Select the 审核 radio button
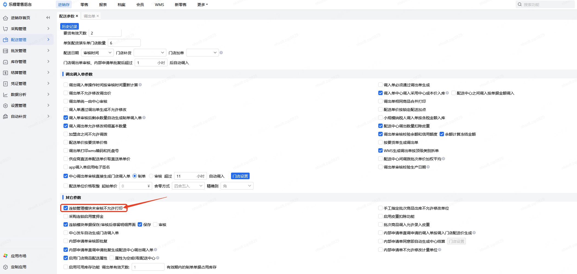Viewport: 577px width, 274px height. pos(151,176)
